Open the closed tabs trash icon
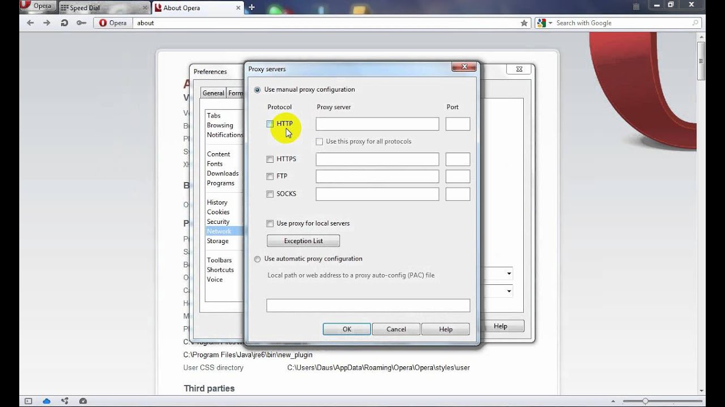725x407 pixels. 636,7
